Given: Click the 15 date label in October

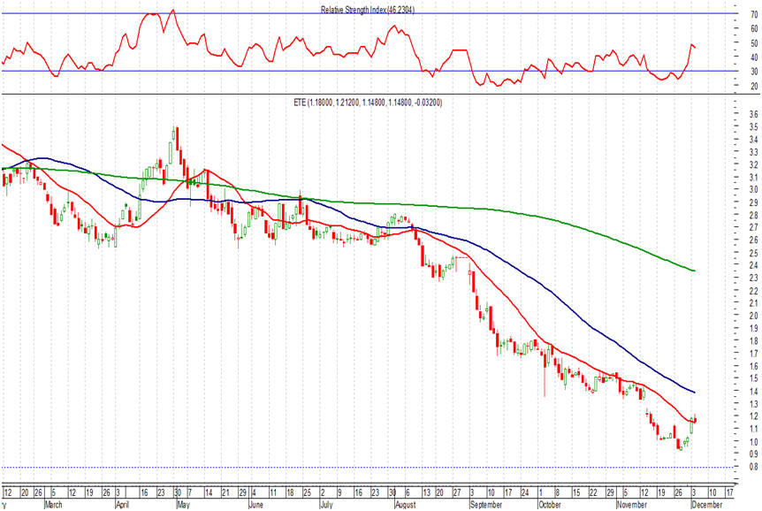Looking at the screenshot, I should pyautogui.click(x=576, y=493).
